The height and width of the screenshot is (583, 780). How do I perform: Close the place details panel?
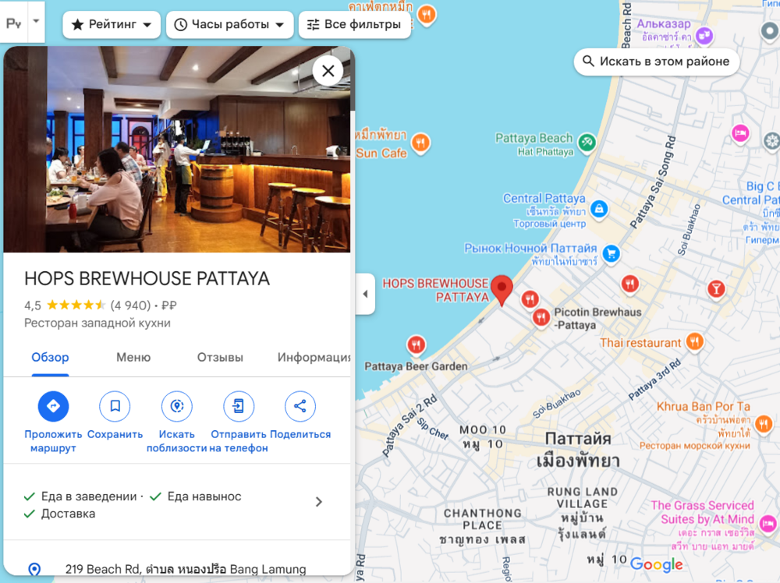click(x=328, y=71)
